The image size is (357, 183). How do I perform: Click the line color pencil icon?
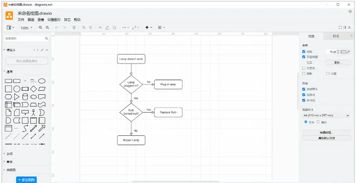[107, 28]
